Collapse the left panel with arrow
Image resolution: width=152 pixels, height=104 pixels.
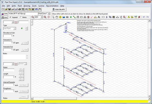pos(32,22)
